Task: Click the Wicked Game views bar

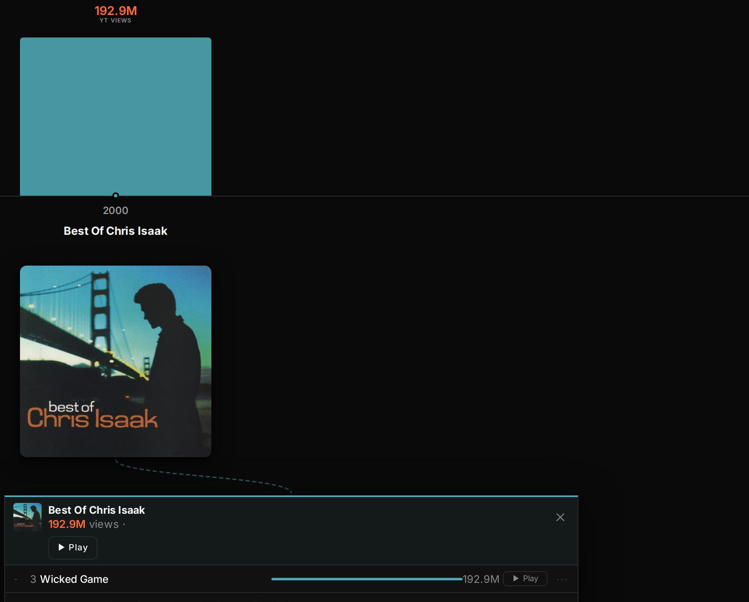Action: tap(367, 579)
